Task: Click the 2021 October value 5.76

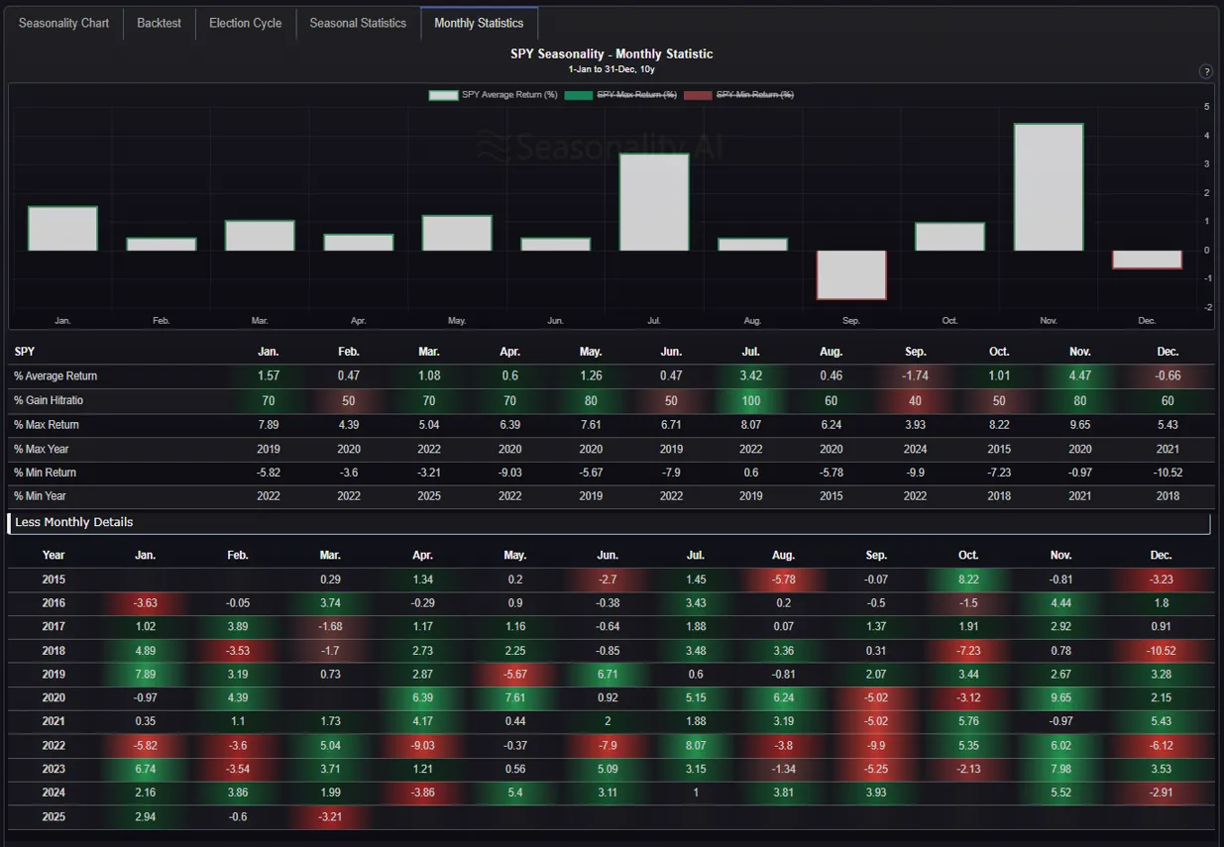Action: [969, 722]
